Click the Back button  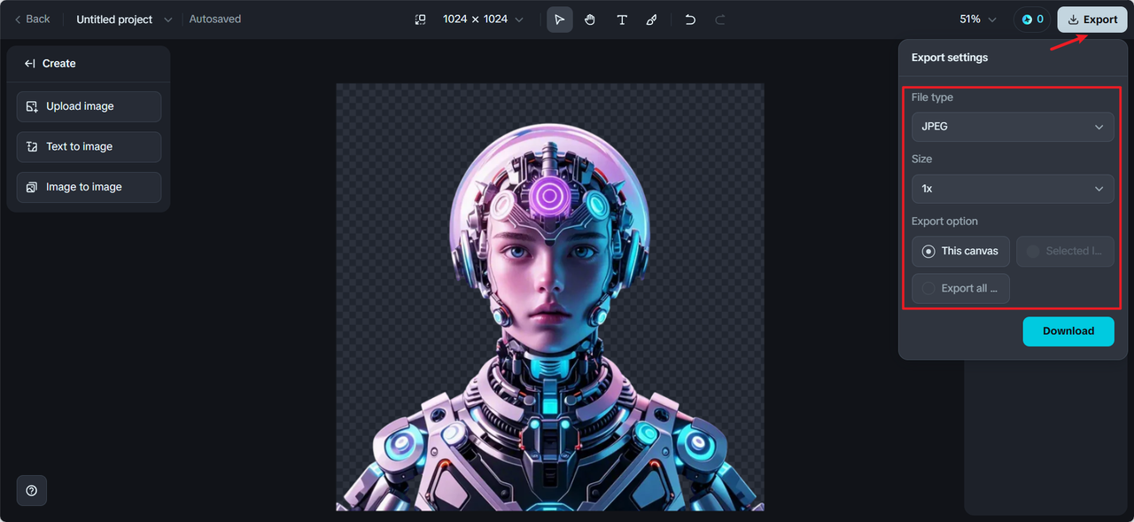coord(32,19)
